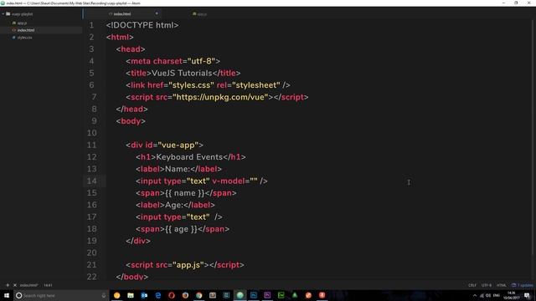Viewport: 536px width, 301px height.
Task: Click the Atom icon in the taskbar
Action: coord(240,295)
